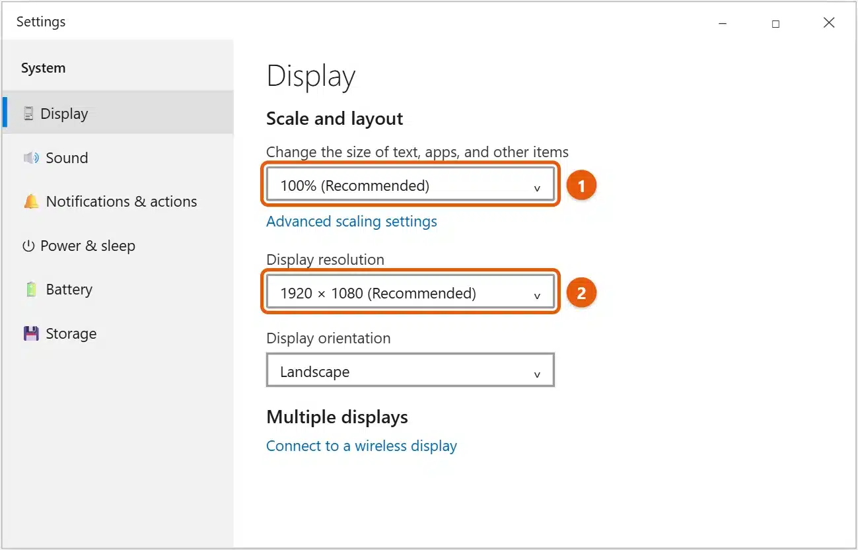858x550 pixels.
Task: Select the Display sidebar entry
Action: (118, 114)
